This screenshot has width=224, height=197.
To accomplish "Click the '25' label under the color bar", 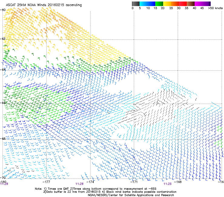I will click(171, 8).
